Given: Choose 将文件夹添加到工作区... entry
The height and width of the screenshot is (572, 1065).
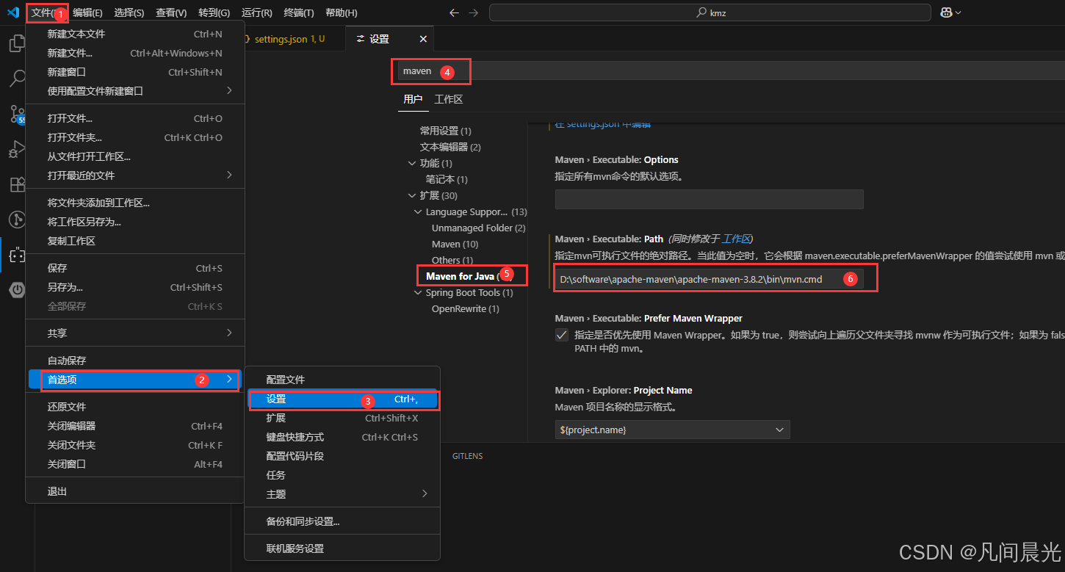Looking at the screenshot, I should pos(135,203).
